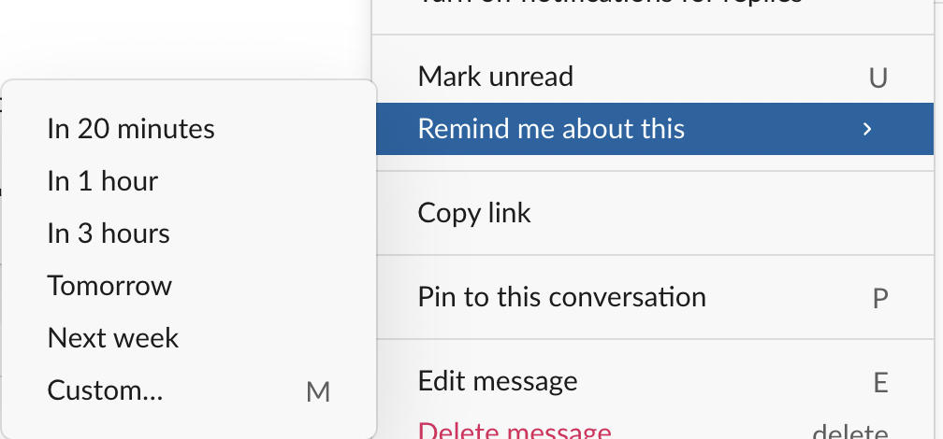The height and width of the screenshot is (439, 943).
Task: Select the In 1 hour reminder option
Action: pyautogui.click(x=103, y=181)
